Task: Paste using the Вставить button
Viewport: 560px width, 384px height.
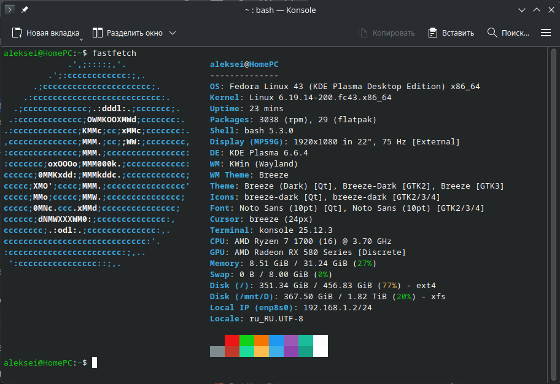Action: click(451, 33)
